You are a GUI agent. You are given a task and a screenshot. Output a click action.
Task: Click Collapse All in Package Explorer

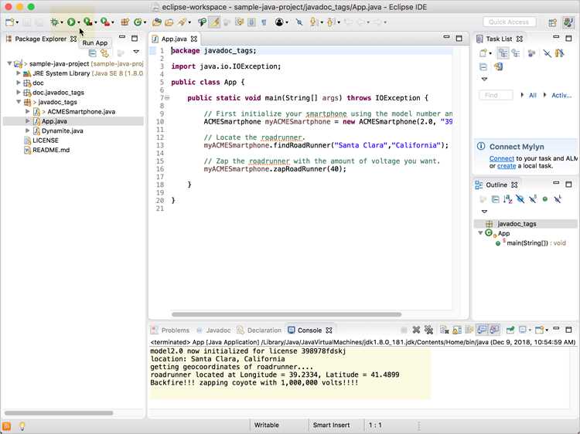[93, 53]
